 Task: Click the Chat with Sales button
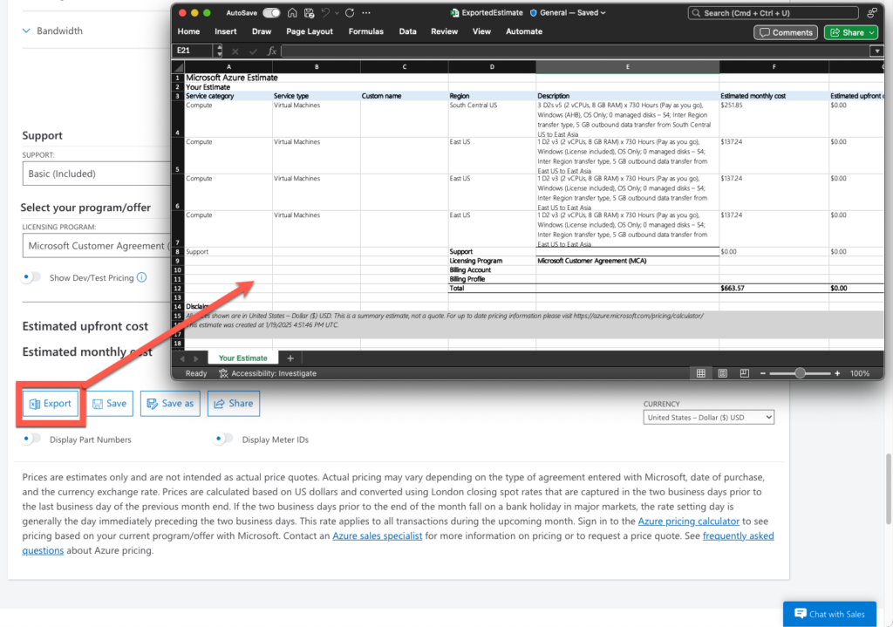click(x=829, y=614)
